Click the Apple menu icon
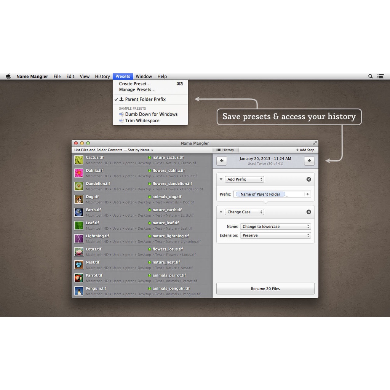Image resolution: width=390 pixels, height=390 pixels. (8, 77)
